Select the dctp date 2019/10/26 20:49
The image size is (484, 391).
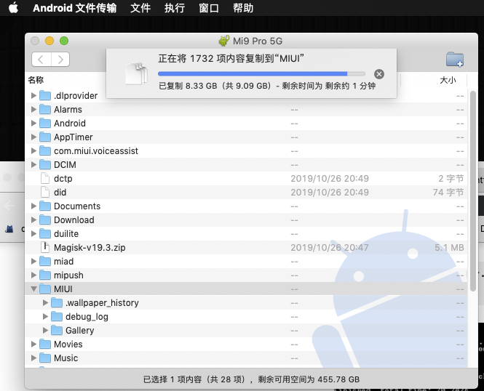330,178
